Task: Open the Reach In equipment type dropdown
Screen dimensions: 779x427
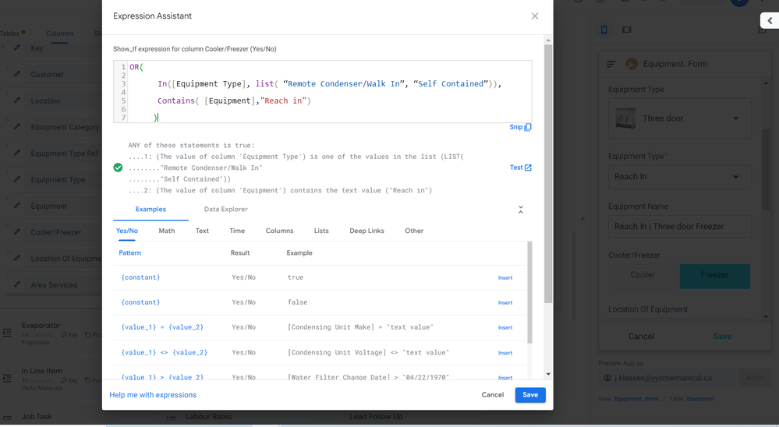Action: [679, 177]
